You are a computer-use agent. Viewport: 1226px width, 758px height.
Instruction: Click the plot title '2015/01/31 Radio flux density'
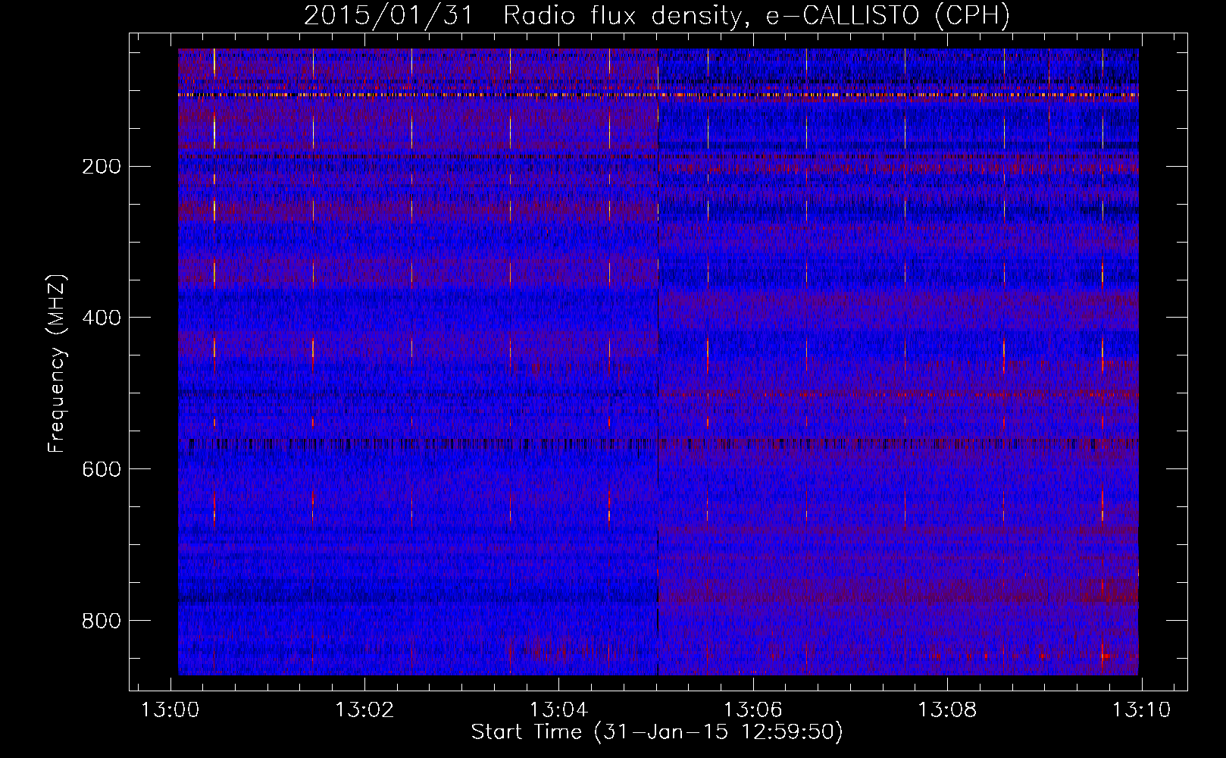pos(656,15)
